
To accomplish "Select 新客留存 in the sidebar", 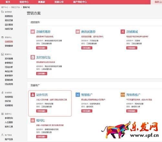I will [x=9, y=76].
